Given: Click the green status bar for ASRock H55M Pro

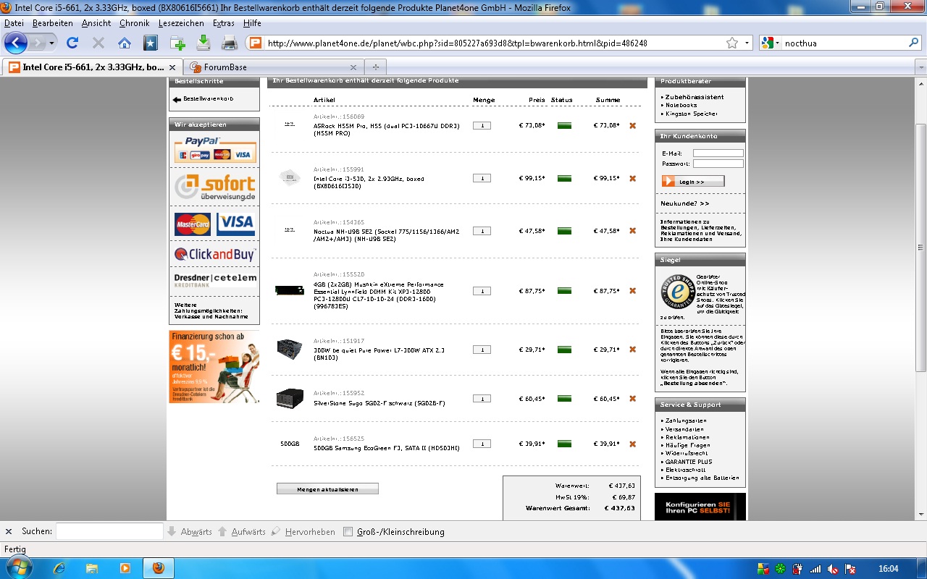Looking at the screenshot, I should [564, 125].
